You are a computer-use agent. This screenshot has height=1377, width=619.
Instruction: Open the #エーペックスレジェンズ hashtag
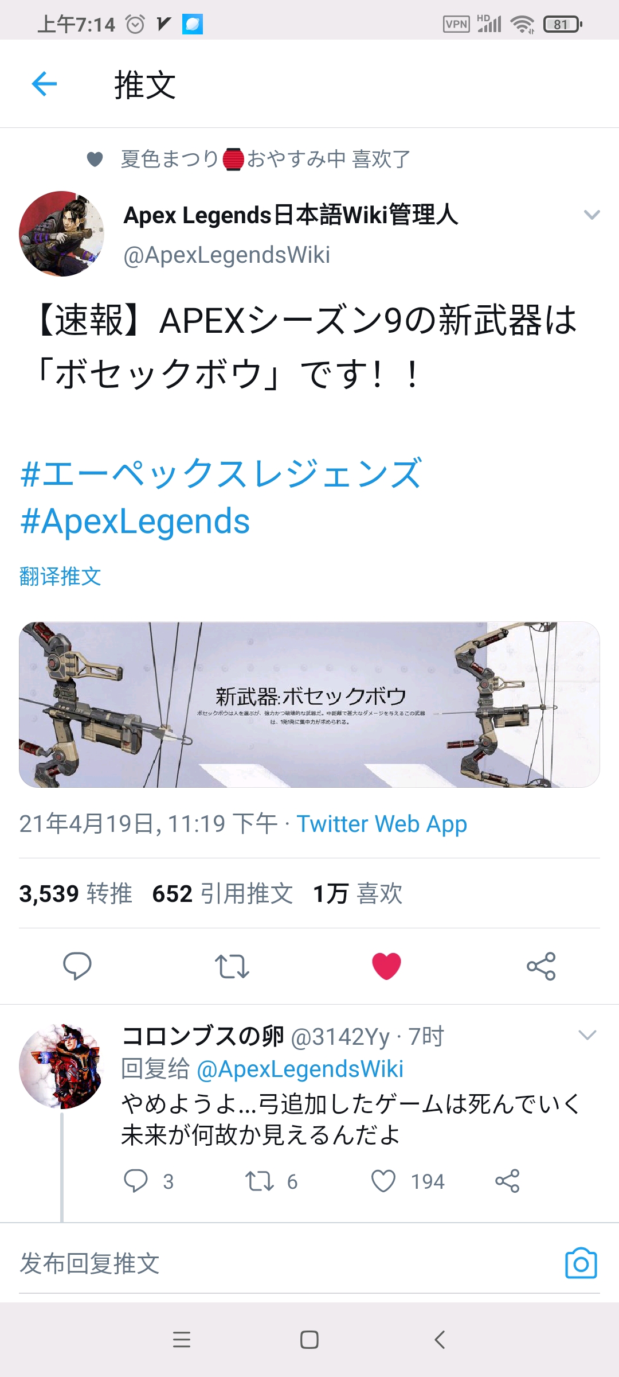click(221, 473)
